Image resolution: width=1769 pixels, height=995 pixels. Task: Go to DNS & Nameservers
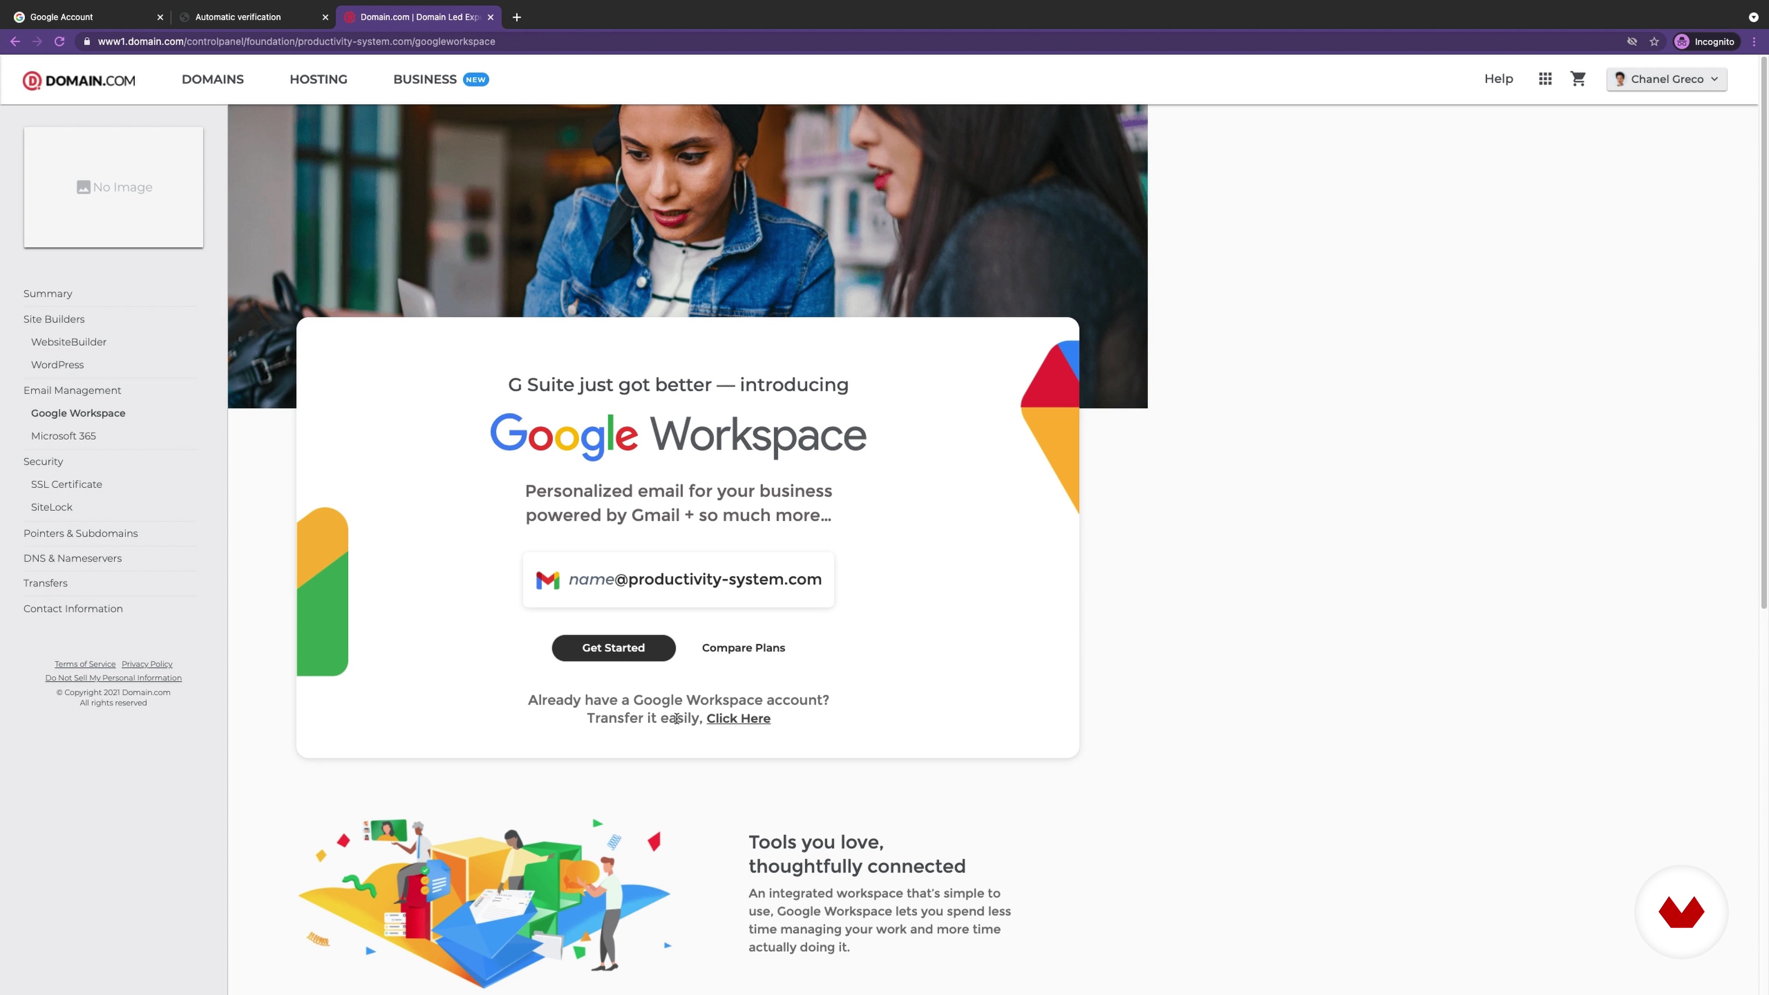click(72, 558)
